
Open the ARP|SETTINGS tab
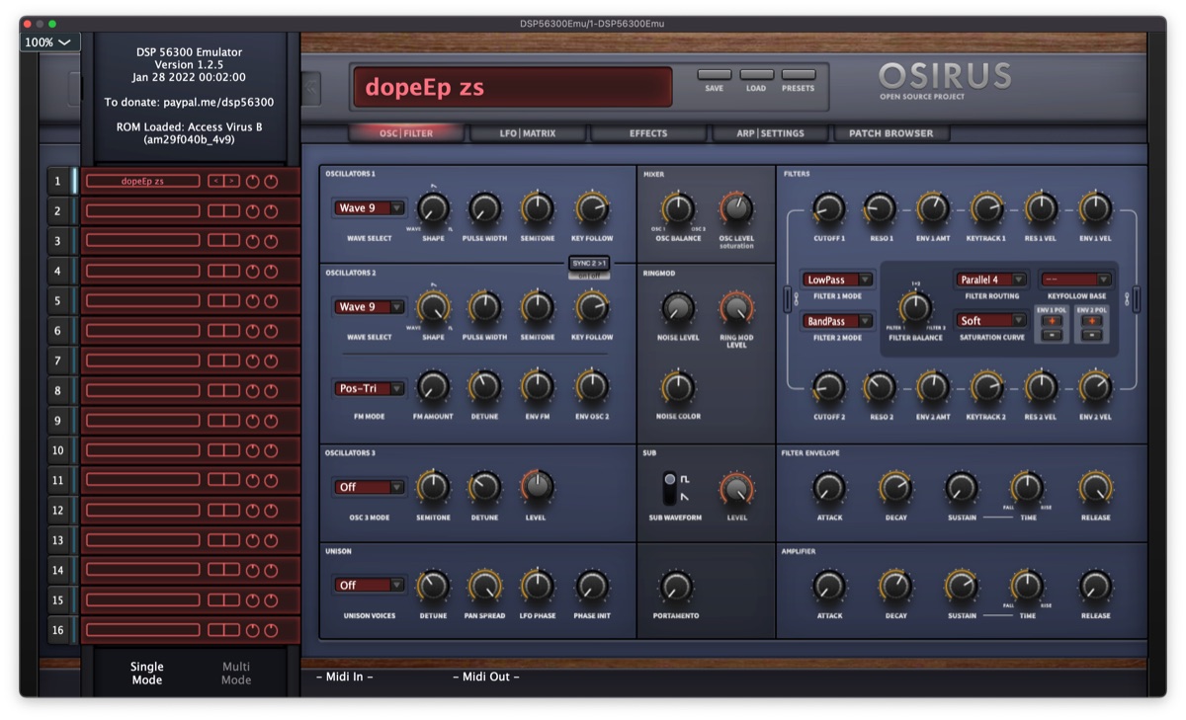click(x=770, y=133)
